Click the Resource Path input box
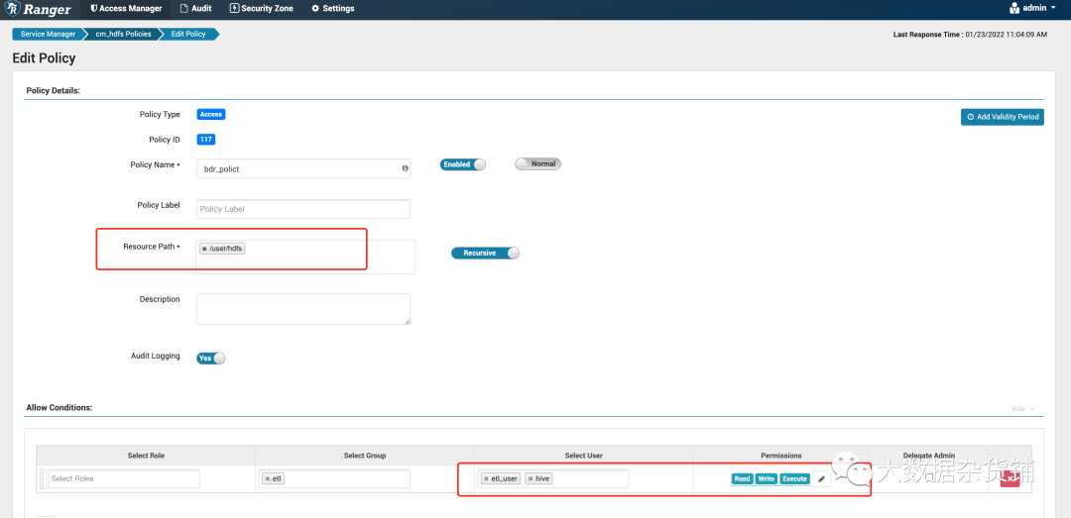 tap(306, 257)
